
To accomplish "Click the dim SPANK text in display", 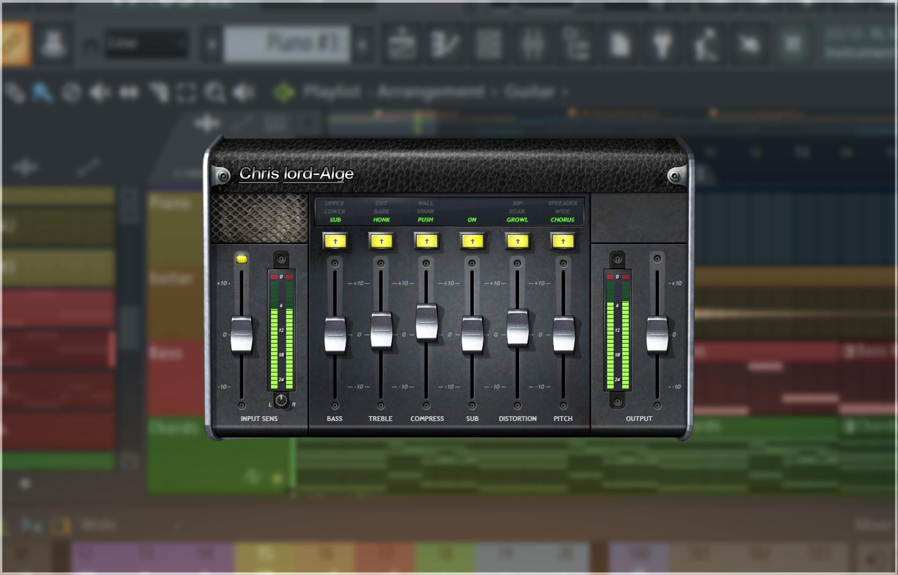I will [426, 211].
